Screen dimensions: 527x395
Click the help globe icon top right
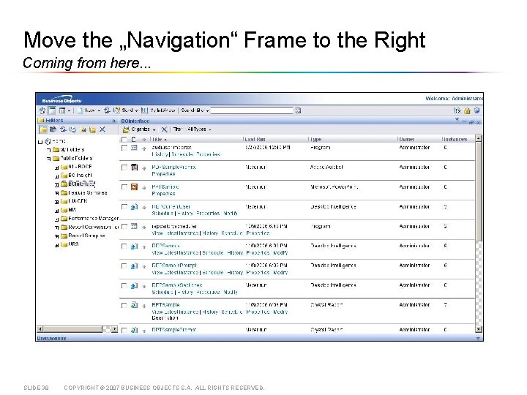[476, 110]
